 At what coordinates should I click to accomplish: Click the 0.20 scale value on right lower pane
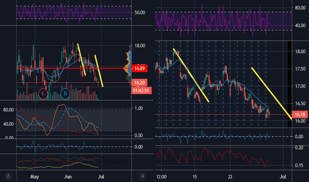[299, 148]
